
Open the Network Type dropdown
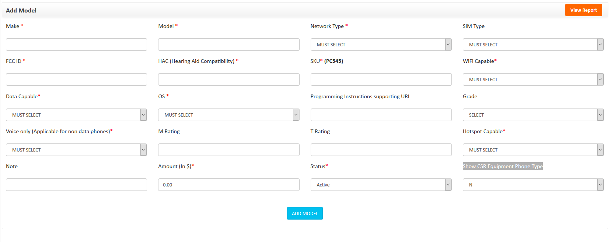coord(381,45)
